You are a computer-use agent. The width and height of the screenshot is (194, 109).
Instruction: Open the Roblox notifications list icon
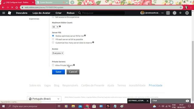tap(168, 13)
